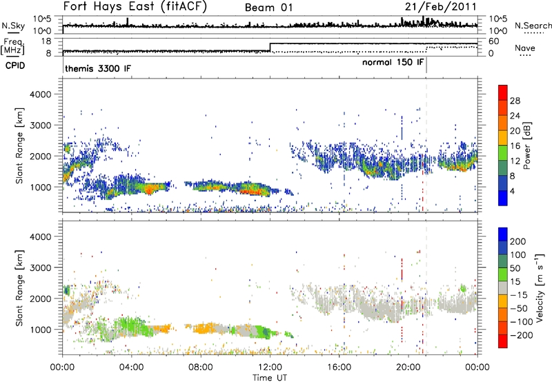552x382 pixels.
Task: Click the red bottom of the velocity color bar
Action: pyautogui.click(x=503, y=341)
